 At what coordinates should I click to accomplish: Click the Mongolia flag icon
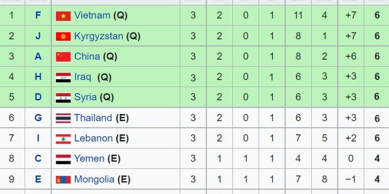(x=63, y=179)
